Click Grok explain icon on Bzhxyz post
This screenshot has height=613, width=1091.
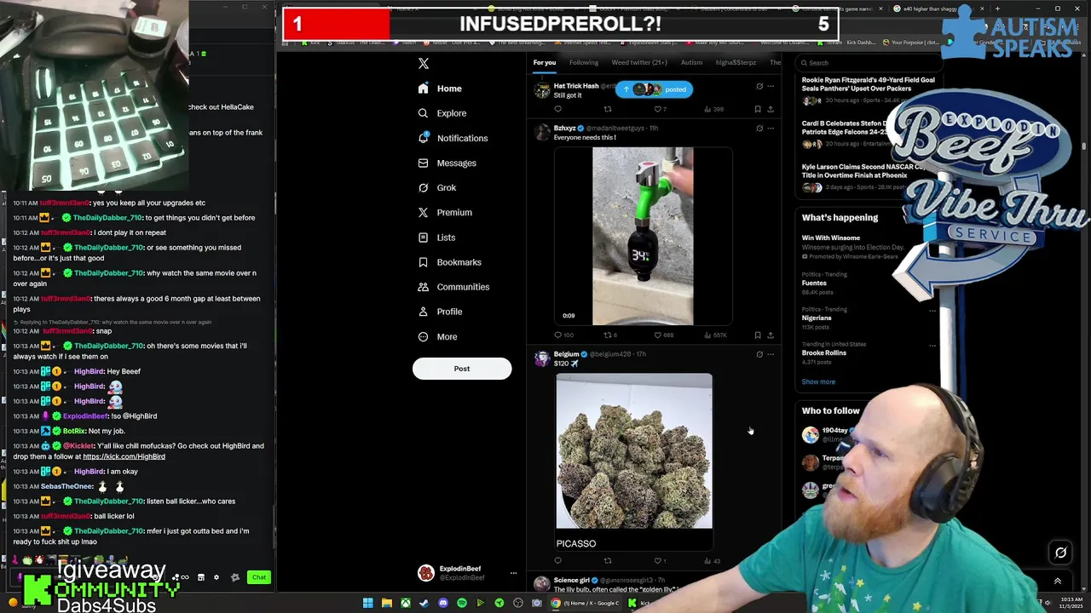[759, 129]
